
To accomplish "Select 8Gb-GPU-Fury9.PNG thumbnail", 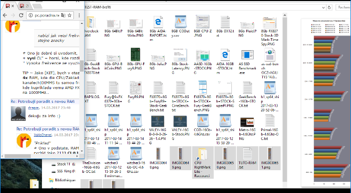I will click(x=136, y=60).
